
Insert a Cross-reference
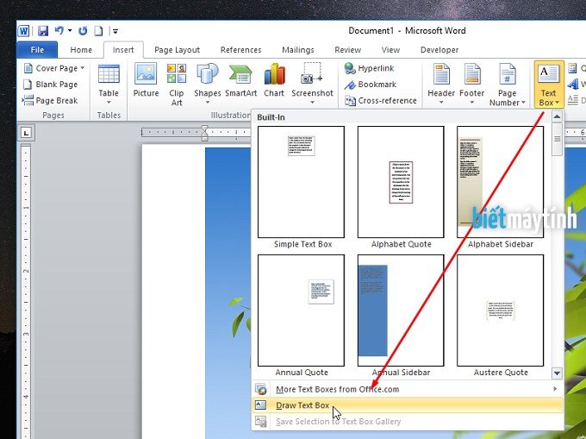(380, 101)
